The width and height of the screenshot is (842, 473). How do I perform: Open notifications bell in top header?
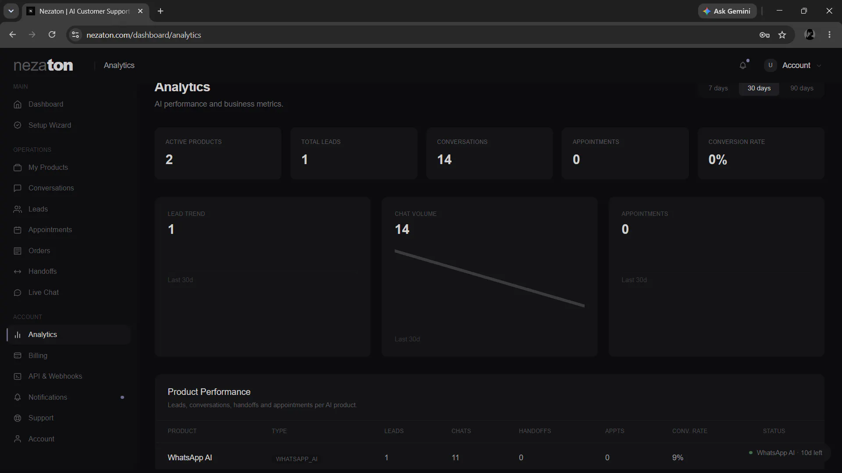click(743, 65)
